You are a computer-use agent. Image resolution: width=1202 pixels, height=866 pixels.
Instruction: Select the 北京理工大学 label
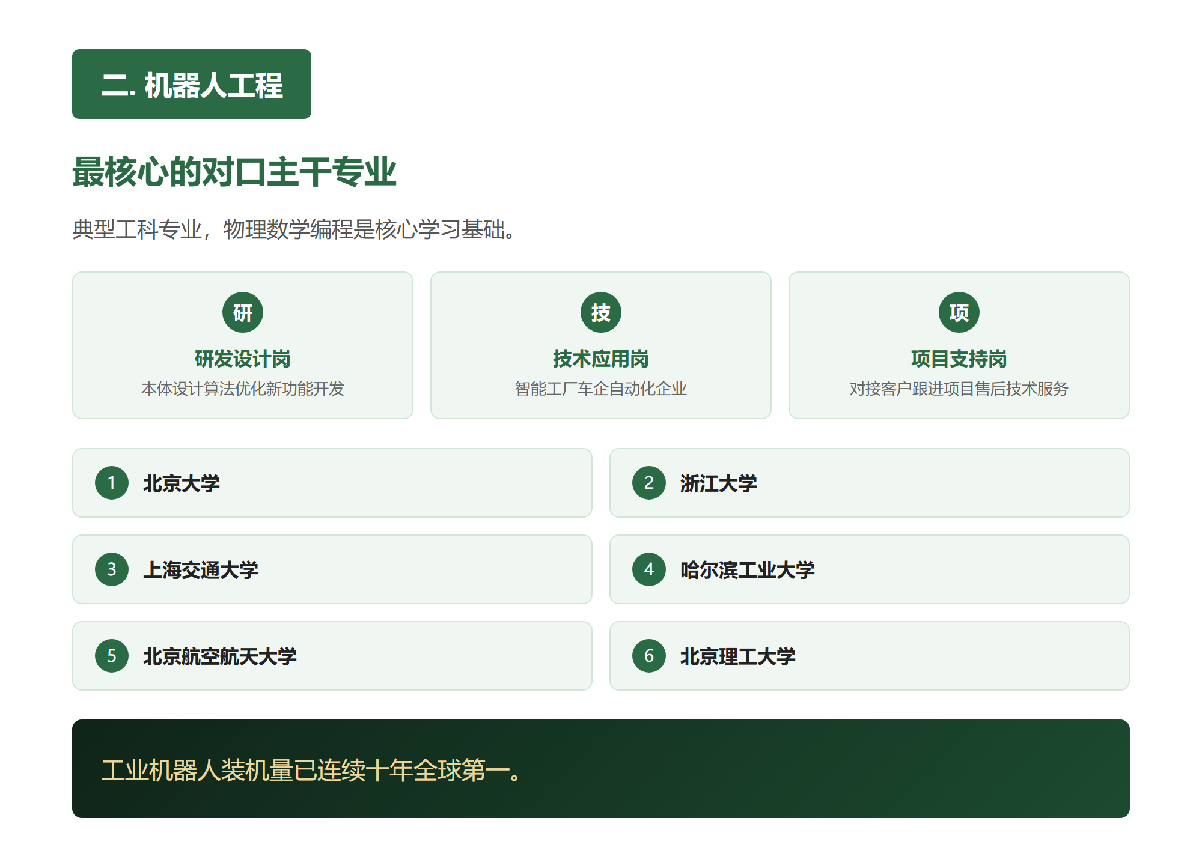738,656
